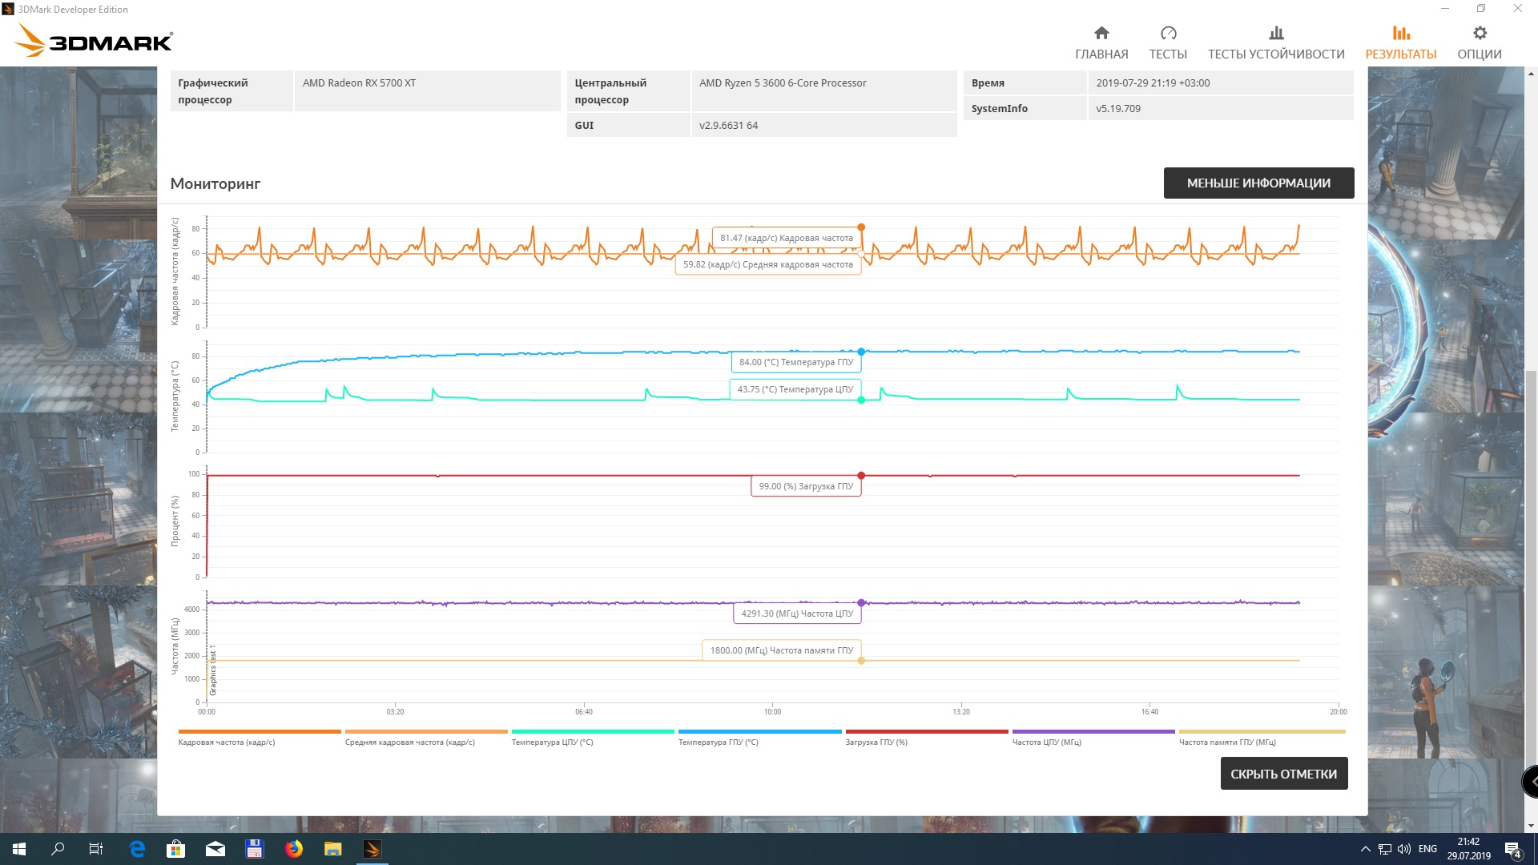
Task: Collapse details with МЕНЬШЕ ИНФОРМАЦИИ
Action: (1258, 183)
